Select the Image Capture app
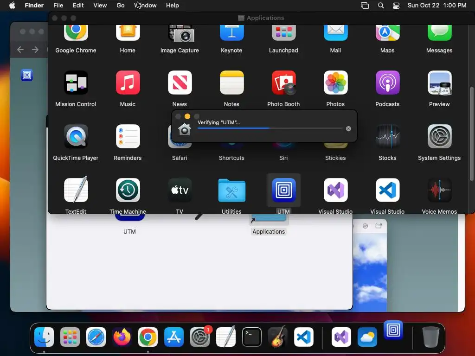This screenshot has height=356, width=475. coord(181,33)
